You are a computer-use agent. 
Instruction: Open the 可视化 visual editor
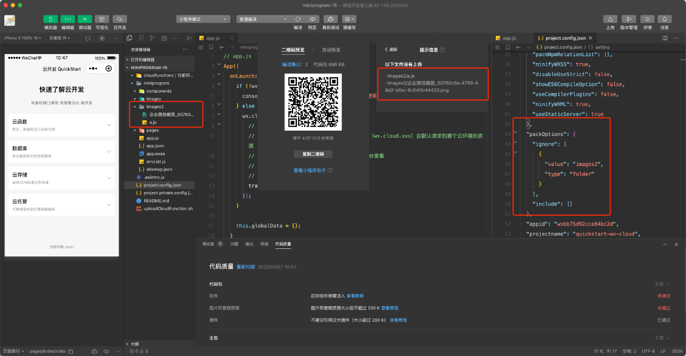[x=102, y=19]
